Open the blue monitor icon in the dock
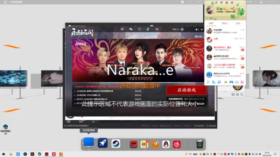 pos(89,142)
